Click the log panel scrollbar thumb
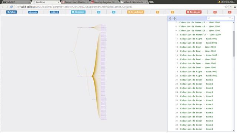 click(x=234, y=44)
